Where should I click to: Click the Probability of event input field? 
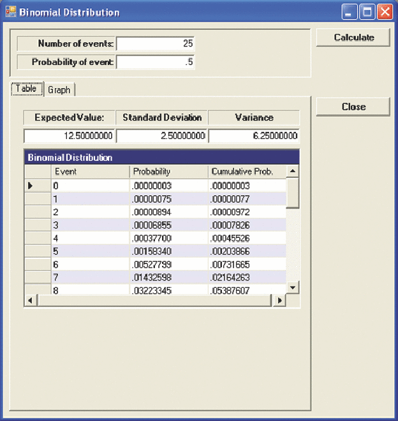coord(156,62)
